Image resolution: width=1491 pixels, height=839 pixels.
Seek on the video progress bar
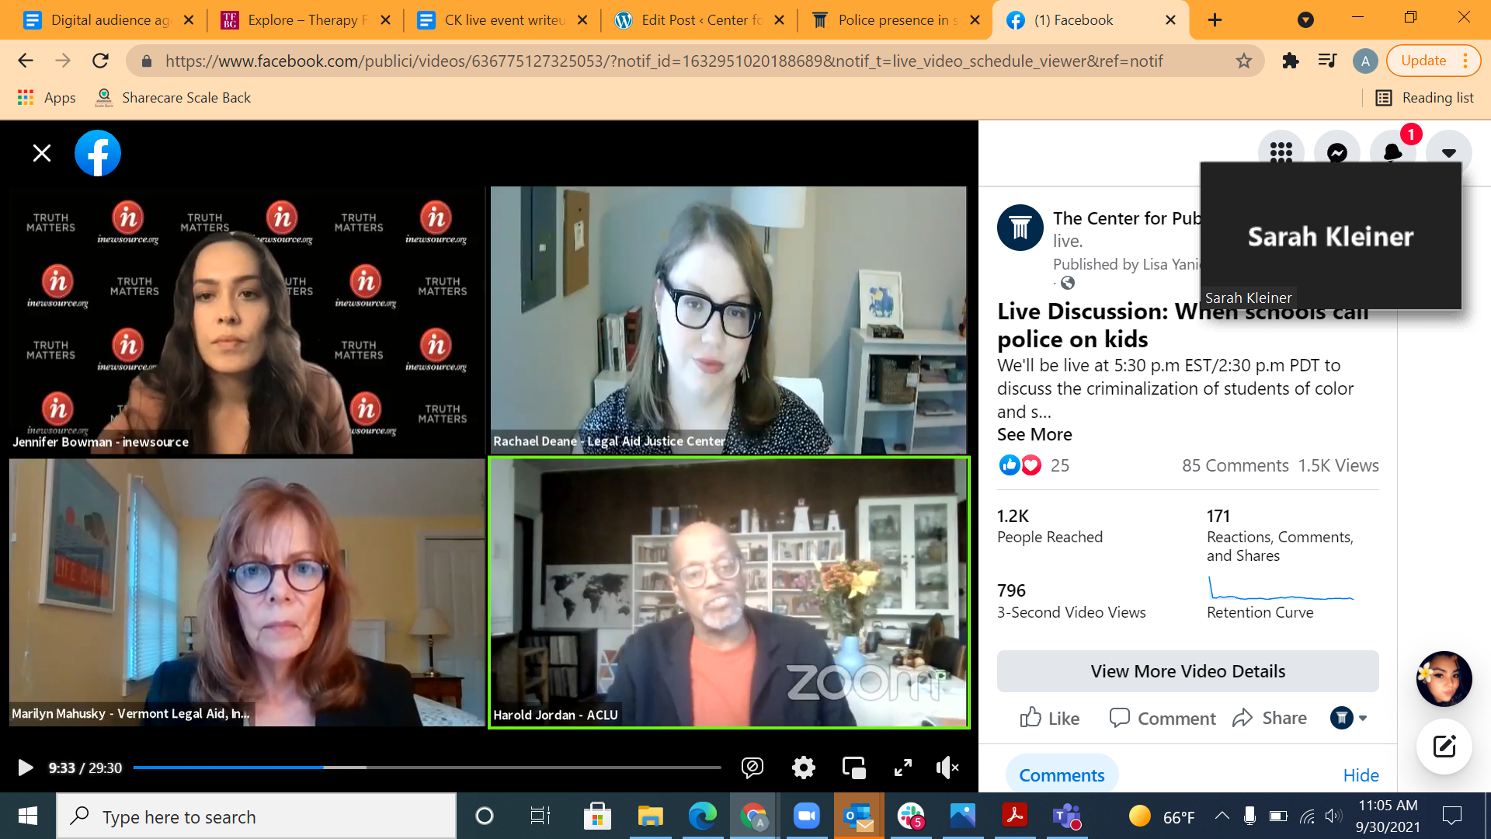427,768
